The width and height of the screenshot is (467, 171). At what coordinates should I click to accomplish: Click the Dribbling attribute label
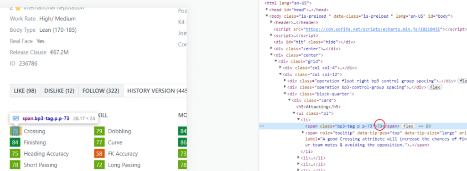coord(119,131)
